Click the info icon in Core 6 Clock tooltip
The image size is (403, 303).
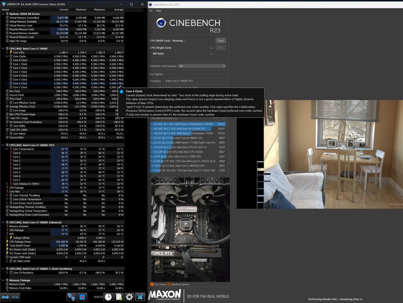tap(121, 91)
